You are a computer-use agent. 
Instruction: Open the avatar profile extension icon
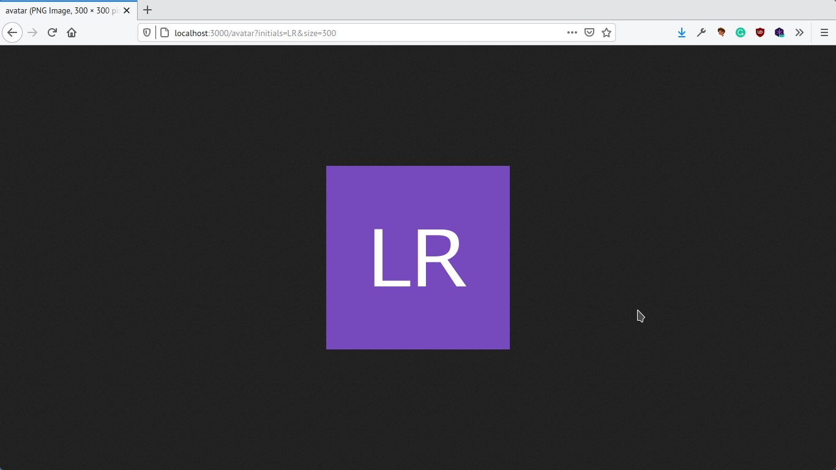coord(721,32)
